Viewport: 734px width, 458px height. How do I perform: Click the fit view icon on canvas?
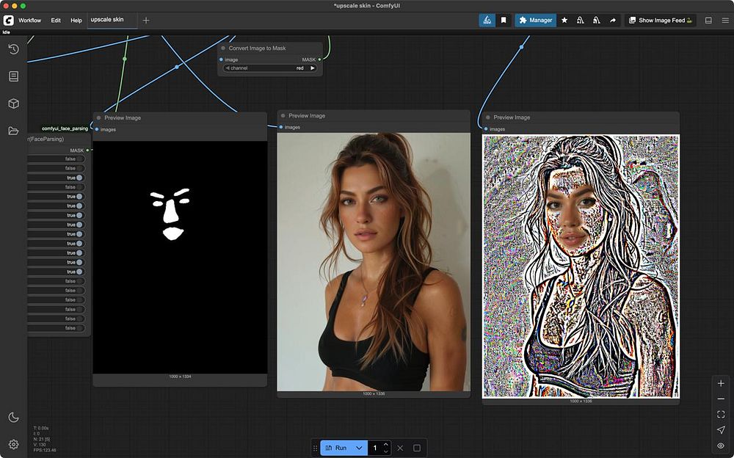pyautogui.click(x=721, y=415)
